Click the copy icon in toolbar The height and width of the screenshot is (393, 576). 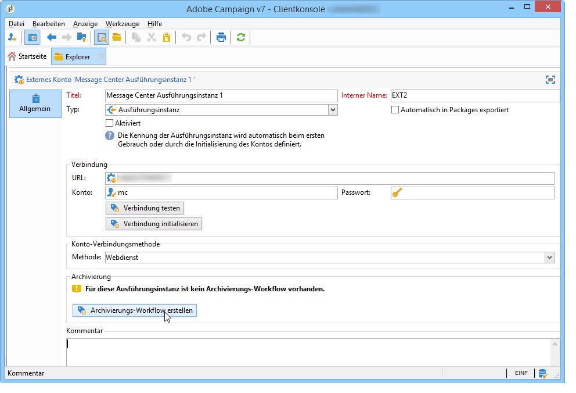136,37
